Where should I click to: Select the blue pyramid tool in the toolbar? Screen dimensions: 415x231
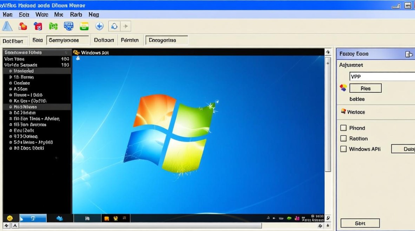pyautogui.click(x=7, y=26)
